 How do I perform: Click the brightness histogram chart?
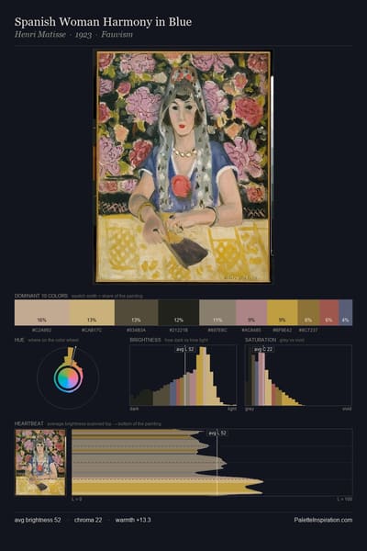click(x=183, y=376)
